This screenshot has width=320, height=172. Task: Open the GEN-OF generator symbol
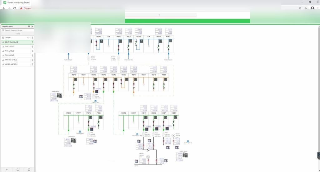173,135
